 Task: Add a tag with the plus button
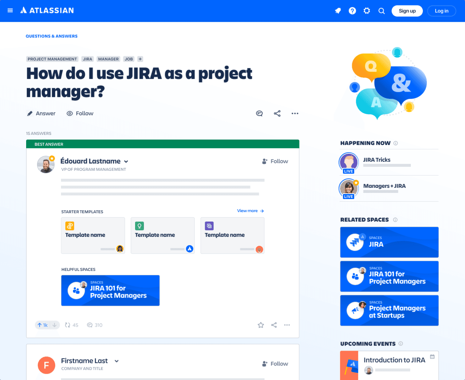(x=140, y=59)
